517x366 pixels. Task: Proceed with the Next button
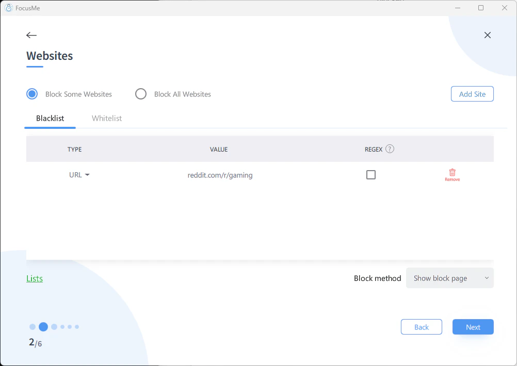click(473, 327)
